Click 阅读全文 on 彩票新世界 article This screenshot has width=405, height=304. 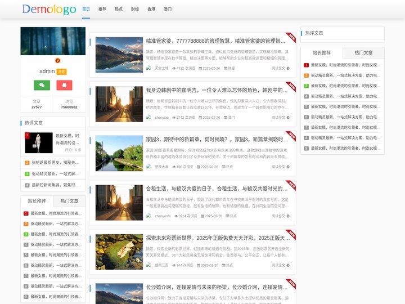coord(280,265)
